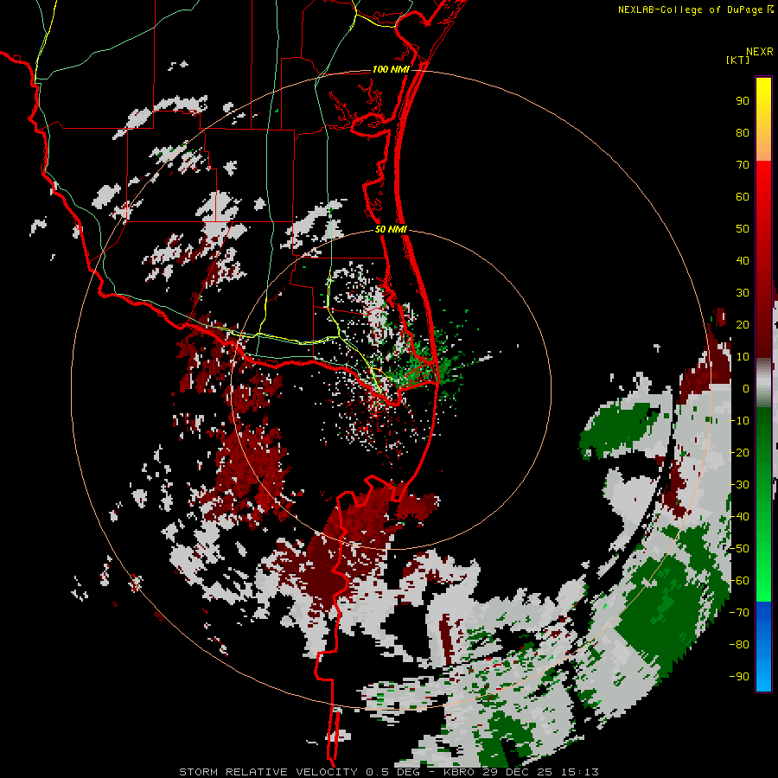Viewport: 778px width, 778px height.
Task: Click the positive 90 value on velocity scale
Action: point(743,101)
